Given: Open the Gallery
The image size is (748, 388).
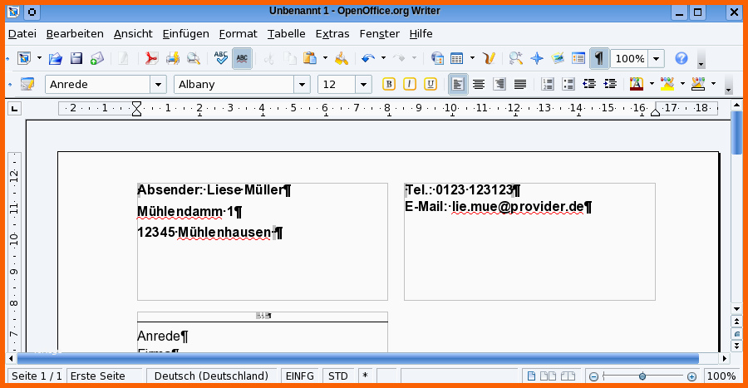Looking at the screenshot, I should pos(557,58).
